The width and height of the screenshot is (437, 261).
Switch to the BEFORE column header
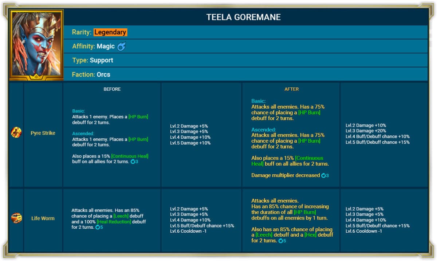(112, 89)
